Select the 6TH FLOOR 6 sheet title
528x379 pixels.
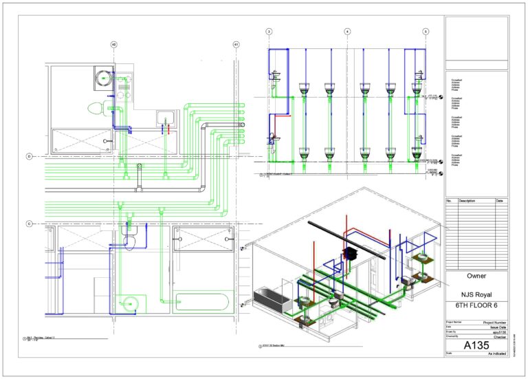pos(476,305)
